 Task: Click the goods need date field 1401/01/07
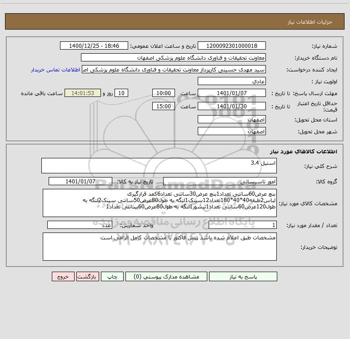pos(80,181)
